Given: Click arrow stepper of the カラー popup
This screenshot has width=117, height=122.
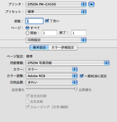Looking at the screenshot, I should click(75, 69).
